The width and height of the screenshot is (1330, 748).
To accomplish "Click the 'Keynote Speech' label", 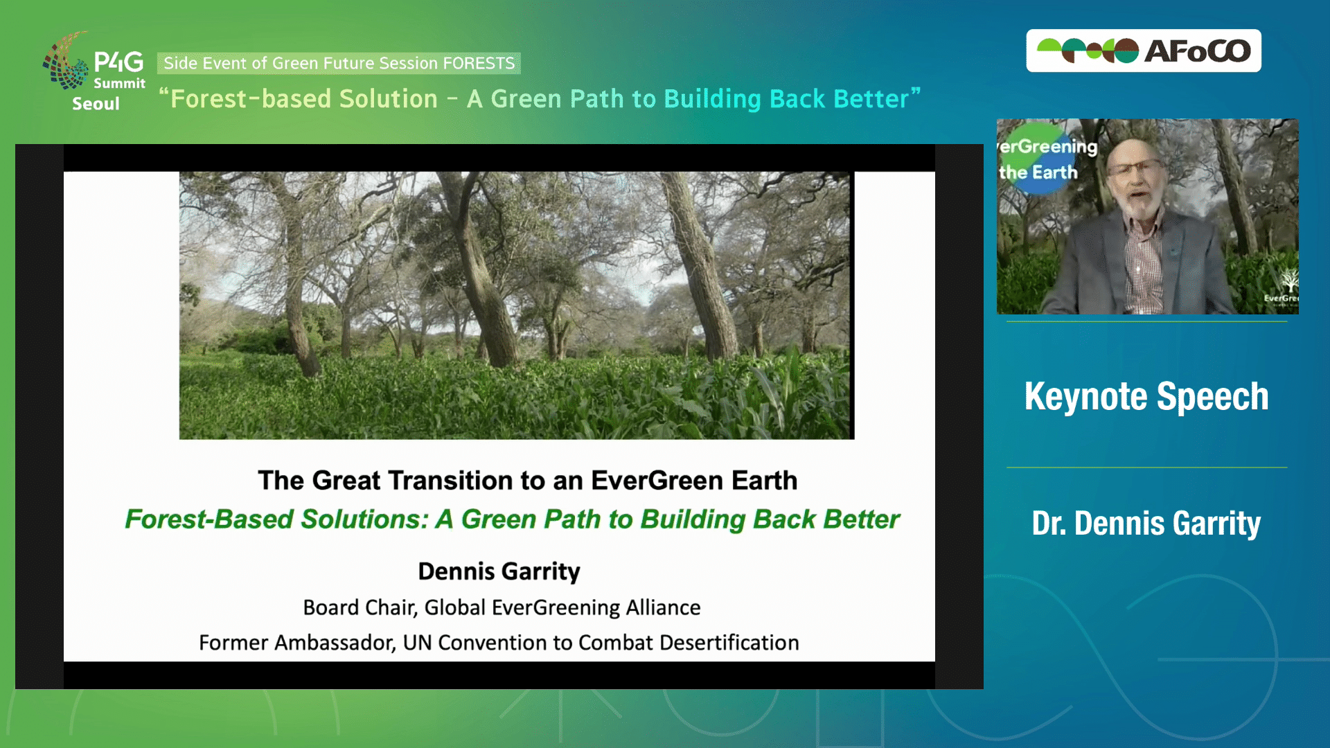I will tap(1146, 397).
